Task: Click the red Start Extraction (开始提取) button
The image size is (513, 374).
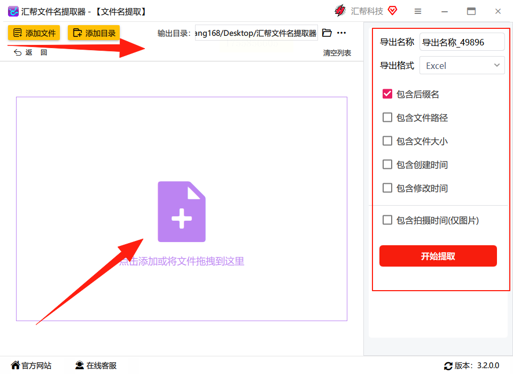Action: tap(438, 256)
